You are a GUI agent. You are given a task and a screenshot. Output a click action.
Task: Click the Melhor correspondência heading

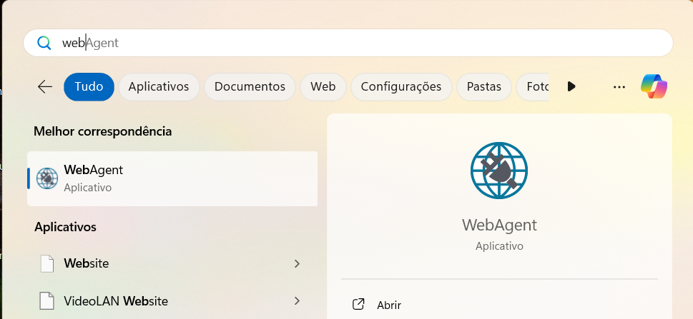[x=102, y=131]
